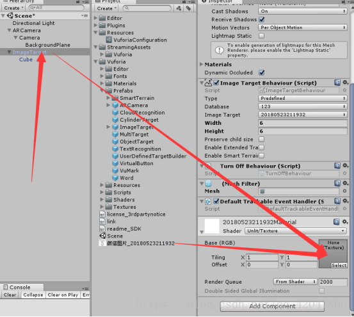Click the Add Component button
Image resolution: width=354 pixels, height=317 pixels.
pyautogui.click(x=272, y=306)
